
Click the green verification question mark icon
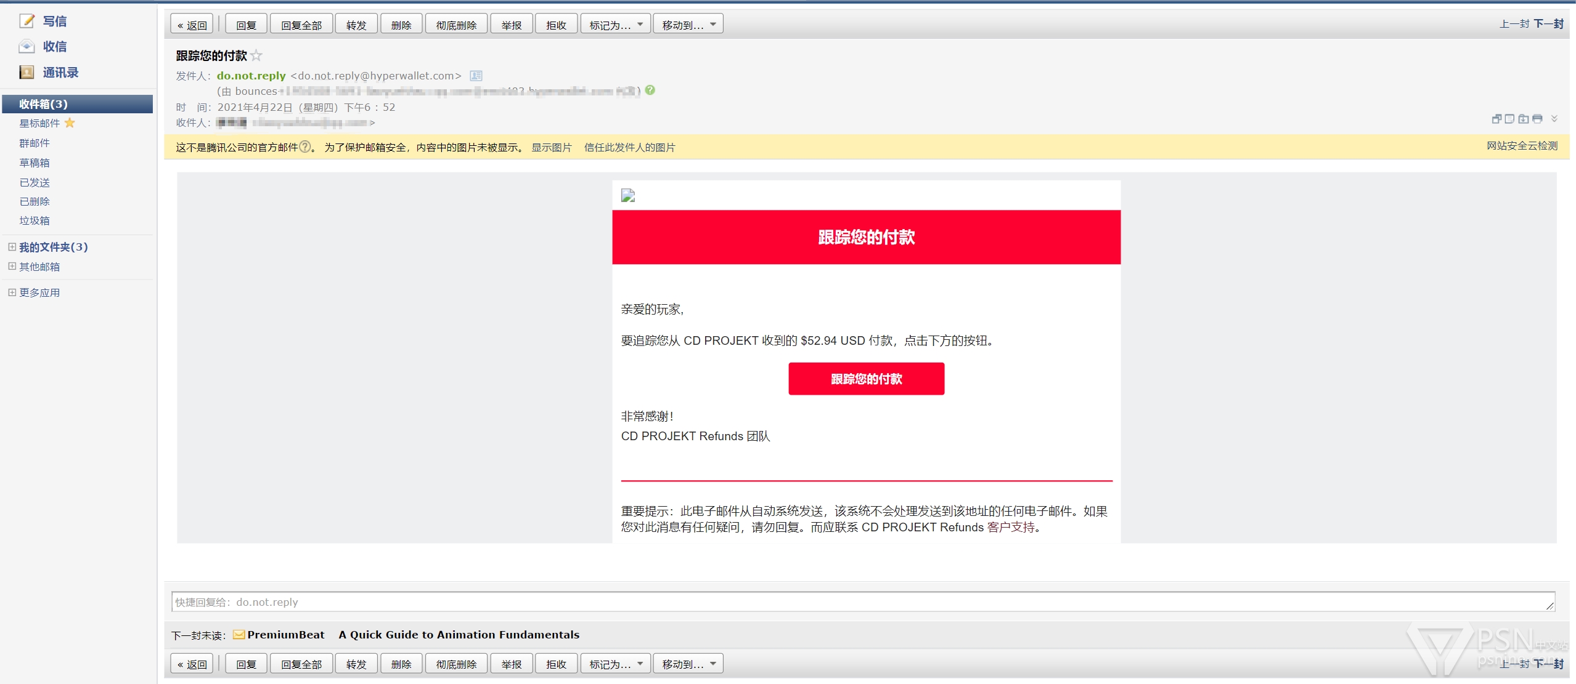pos(650,90)
